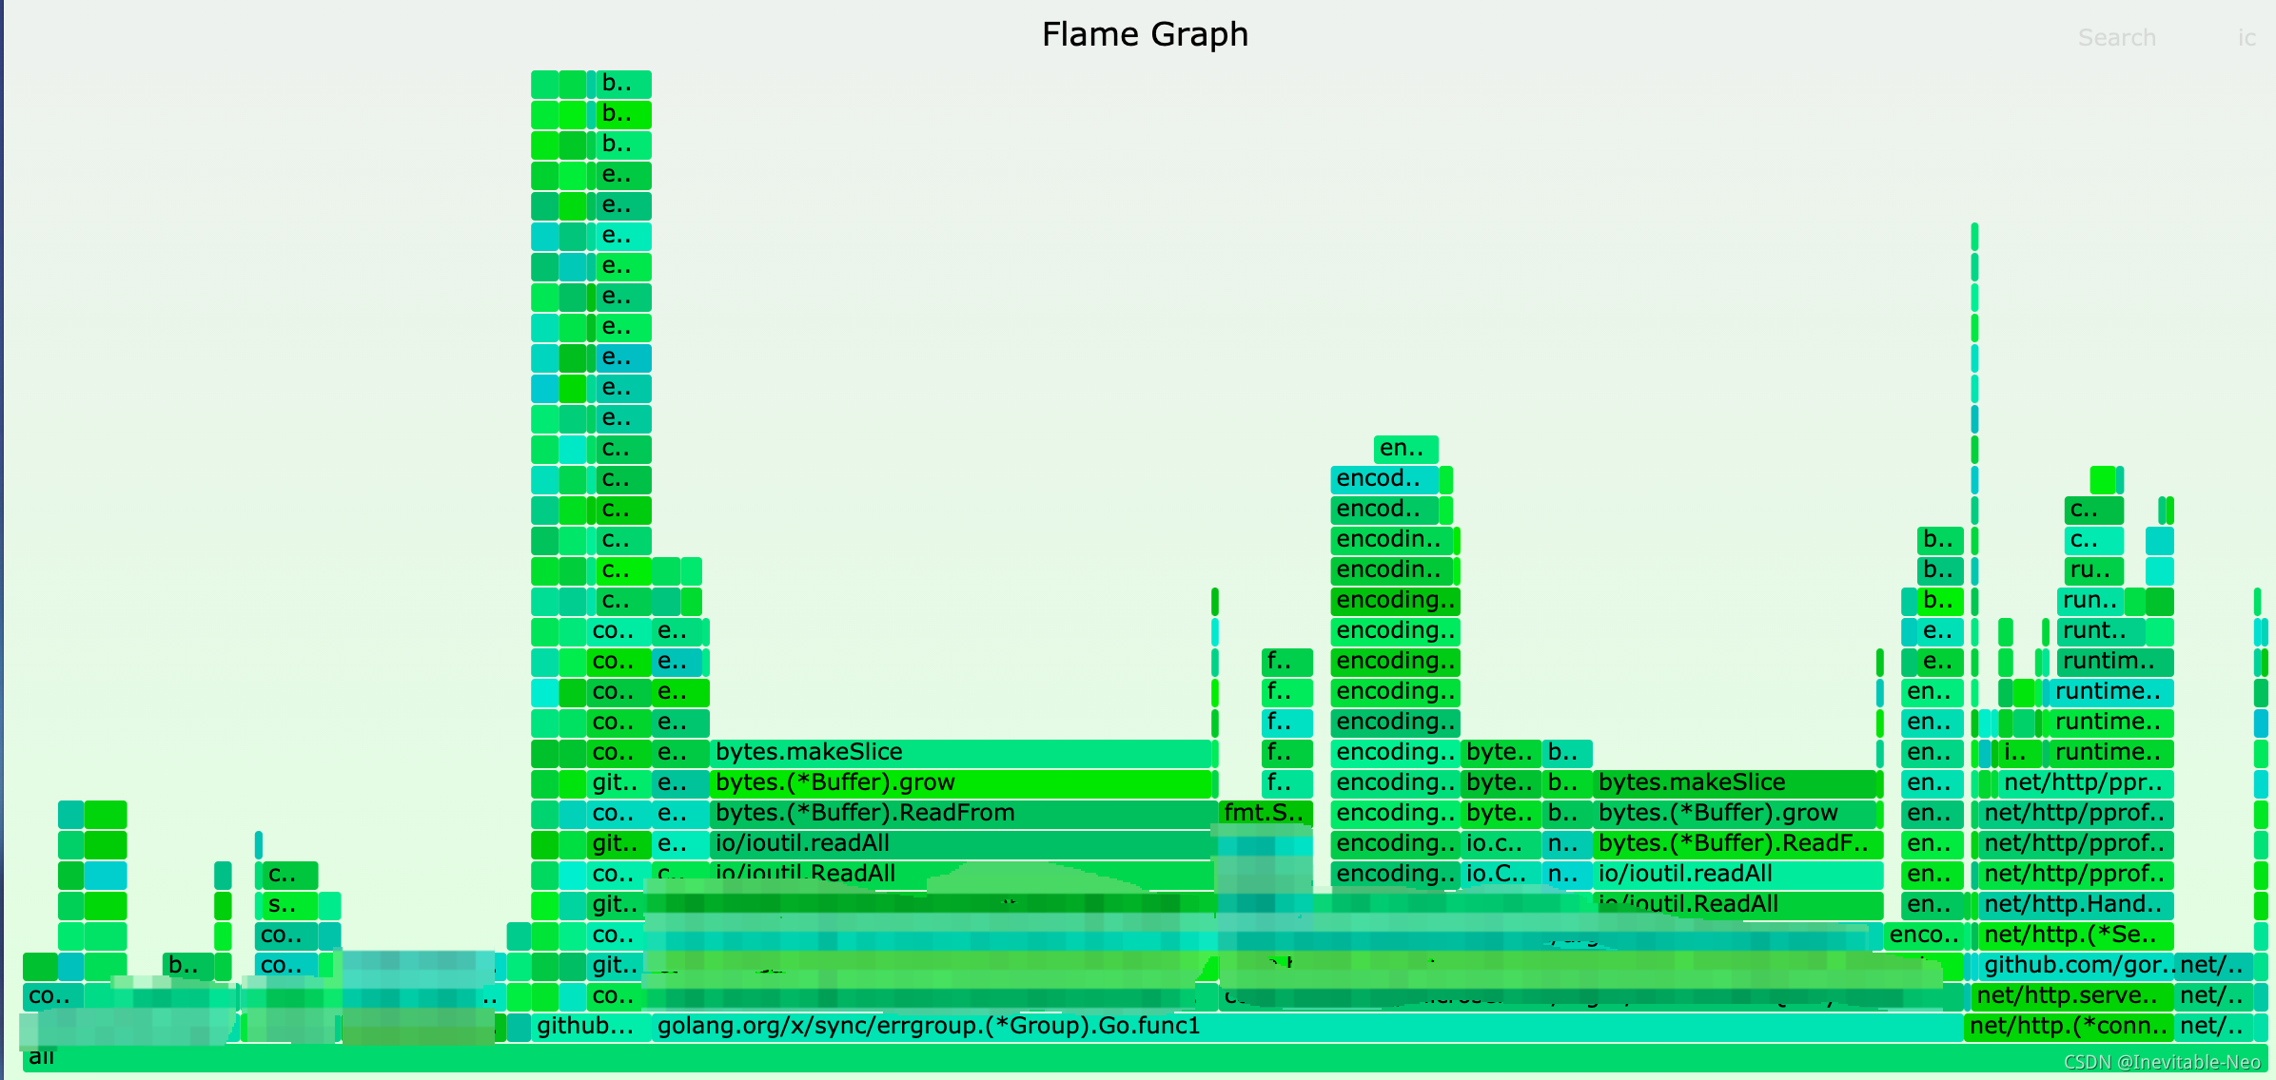
Task: Select the net/http.serve.. frame
Action: 2071,996
